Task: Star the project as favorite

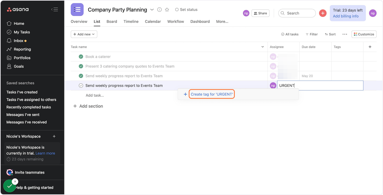Action: point(167,10)
